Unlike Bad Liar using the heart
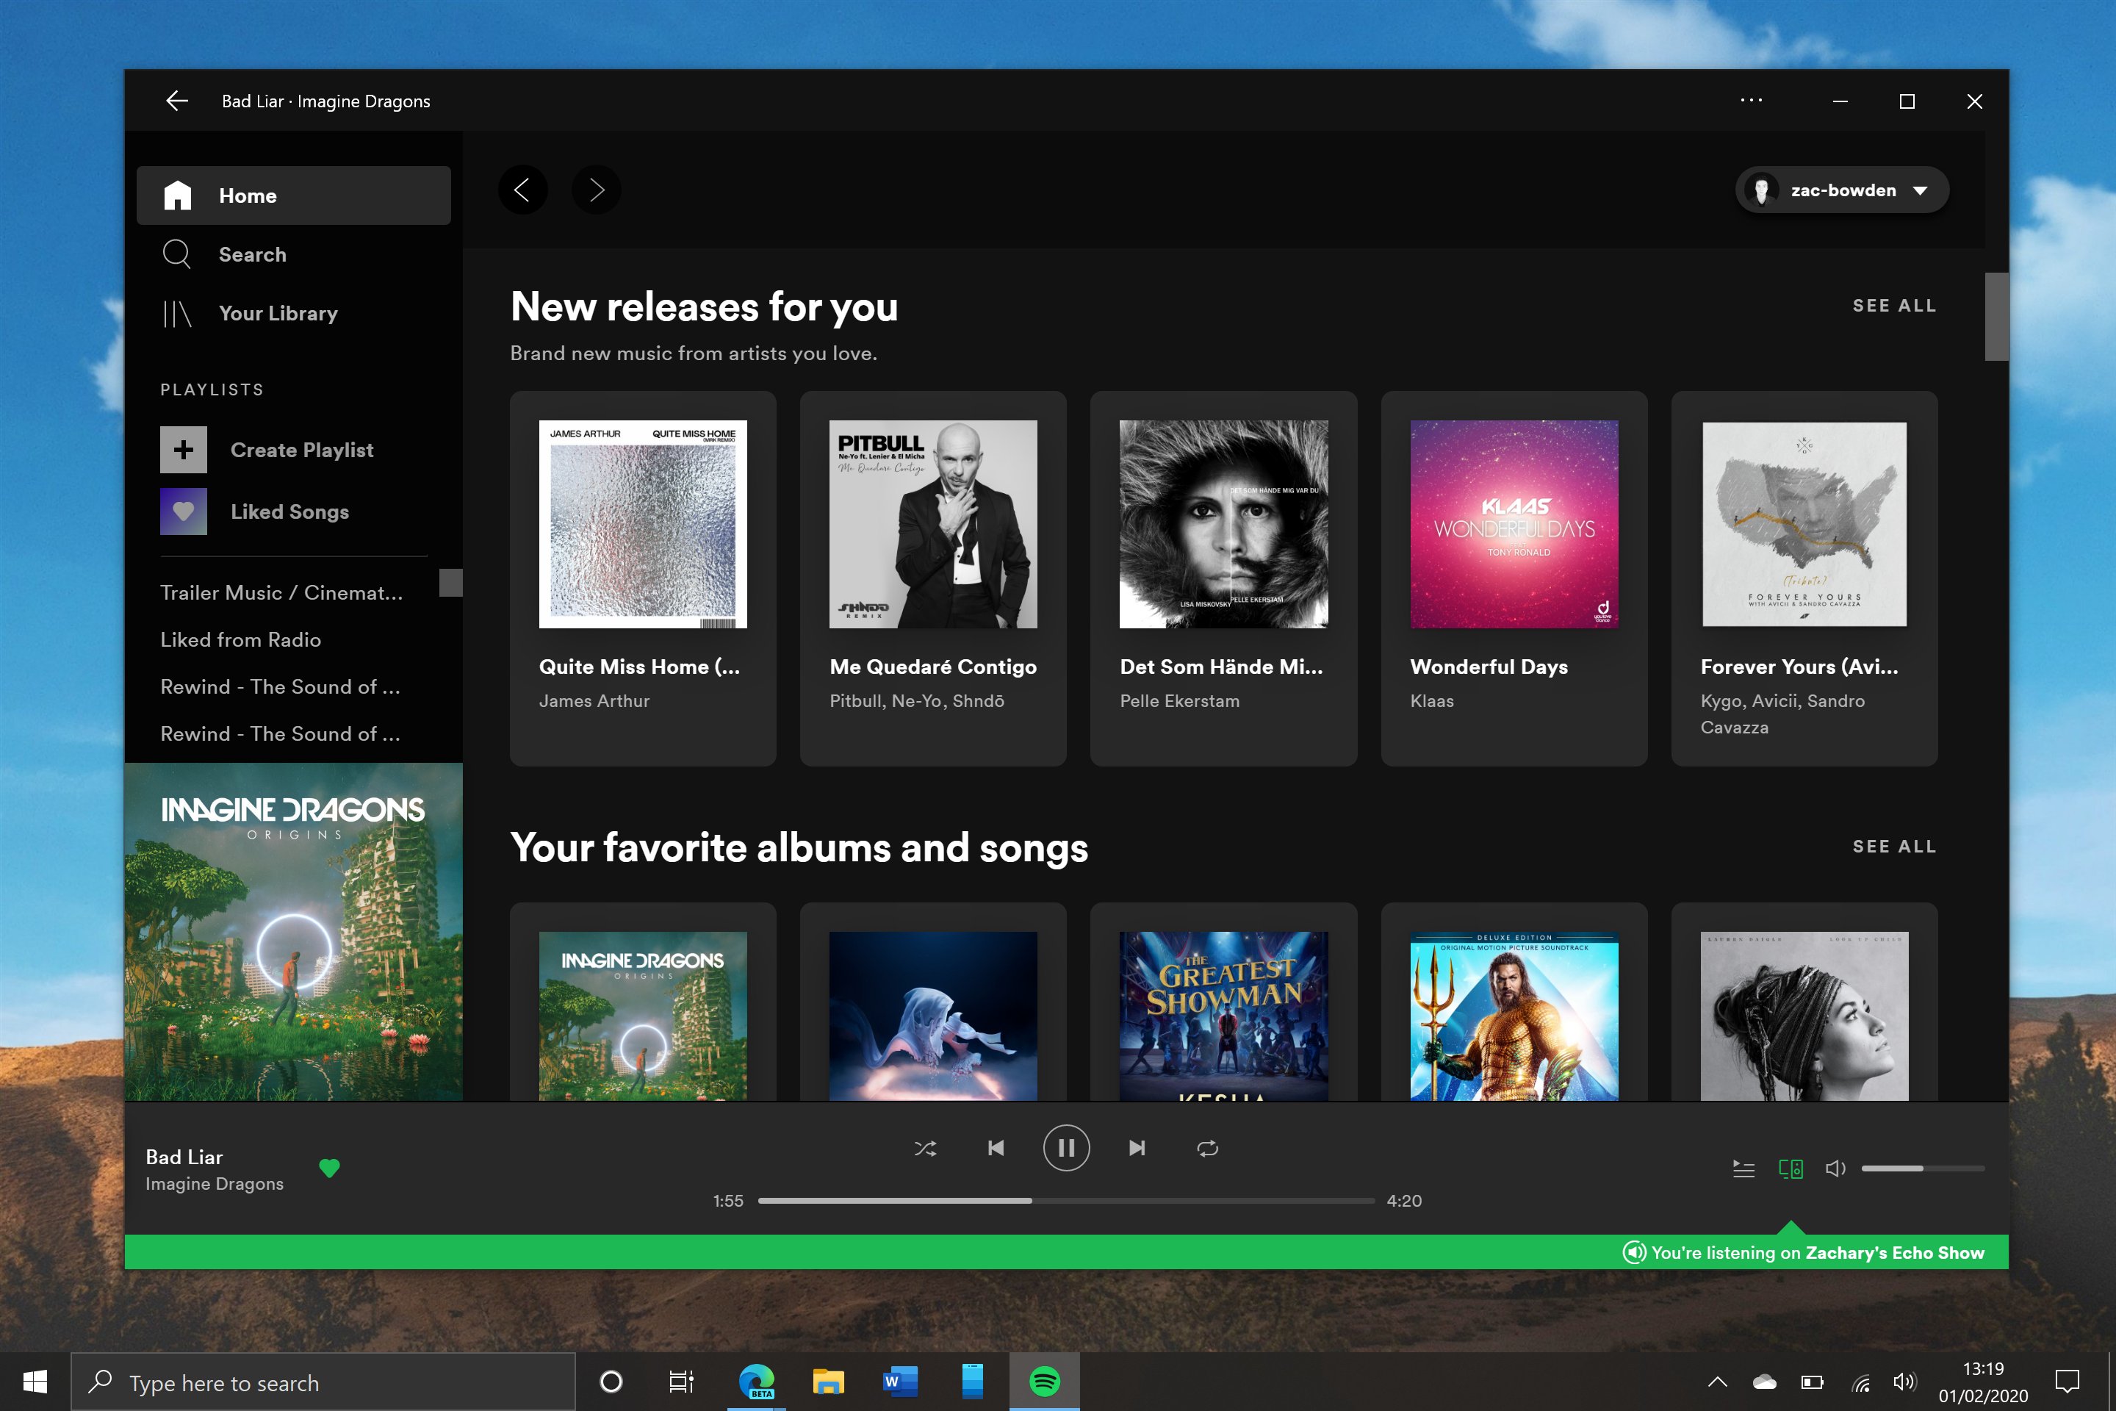This screenshot has width=2116, height=1411. (329, 1168)
